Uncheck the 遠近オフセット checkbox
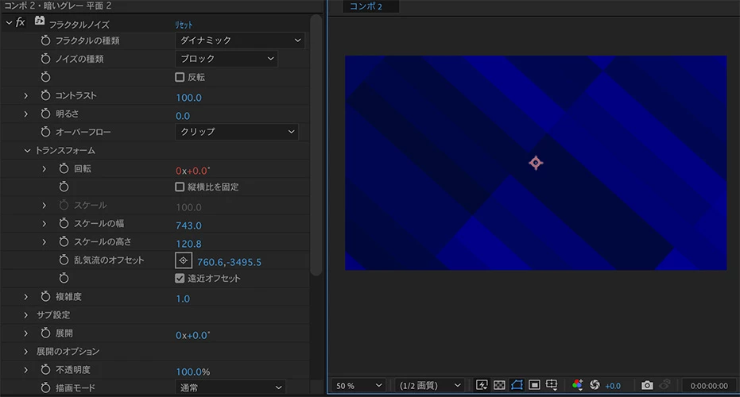This screenshot has height=397, width=740. [x=180, y=278]
